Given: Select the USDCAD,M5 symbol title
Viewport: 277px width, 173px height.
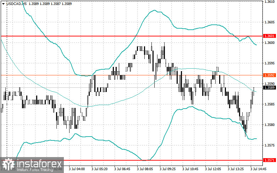Looking at the screenshot, I should (17, 4).
